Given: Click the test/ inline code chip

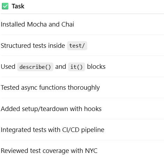Looking at the screenshot, I should (77, 46).
